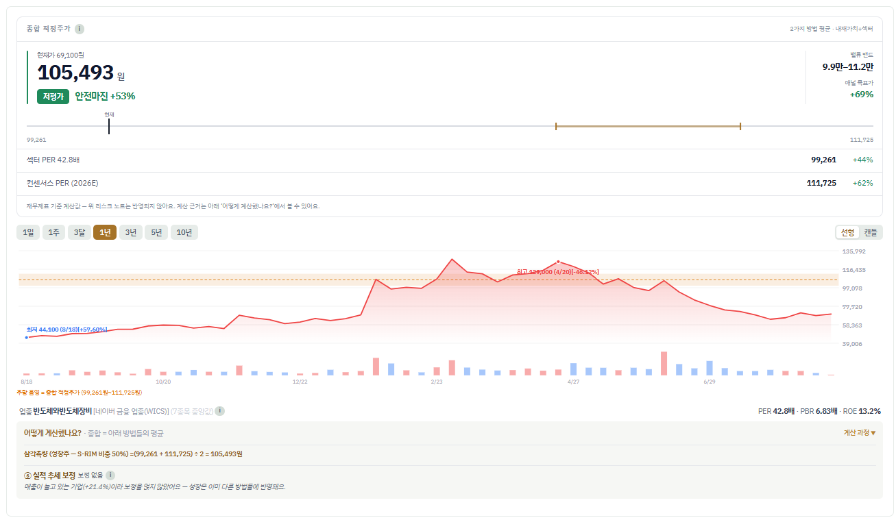Click the +44% value in the 섹터 PER row
The image size is (896, 520).
click(863, 160)
